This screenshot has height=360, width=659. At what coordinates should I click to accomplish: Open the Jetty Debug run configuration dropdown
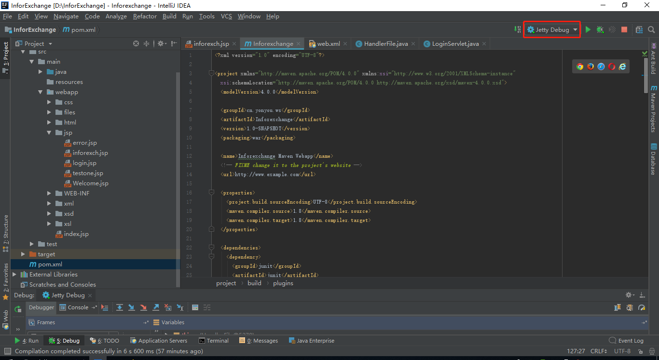(551, 29)
